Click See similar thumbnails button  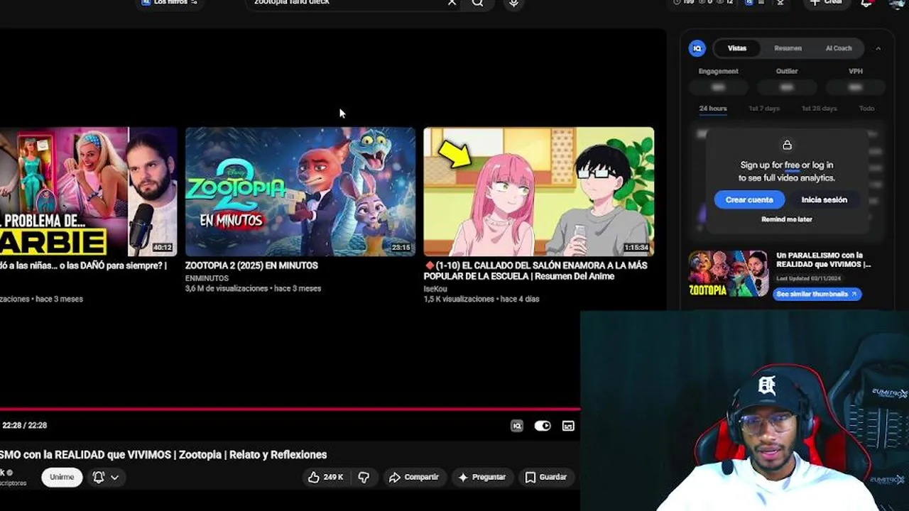click(817, 294)
